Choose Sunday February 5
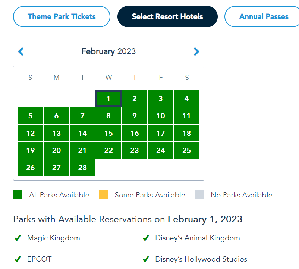299x269 pixels. click(30, 116)
